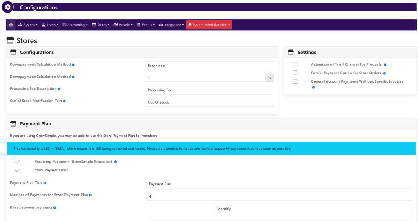Screen dimensions: 418x222
Task: Toggle General Account Payments Without Specific Invoices
Action: tap(295, 81)
